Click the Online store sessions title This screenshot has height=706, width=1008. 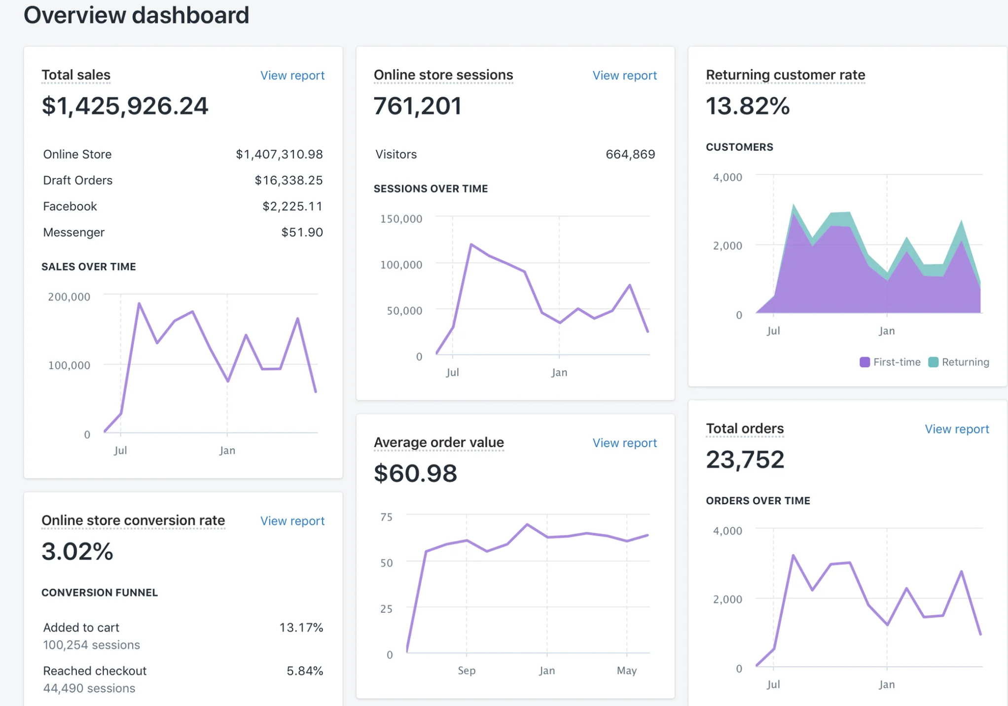point(443,75)
